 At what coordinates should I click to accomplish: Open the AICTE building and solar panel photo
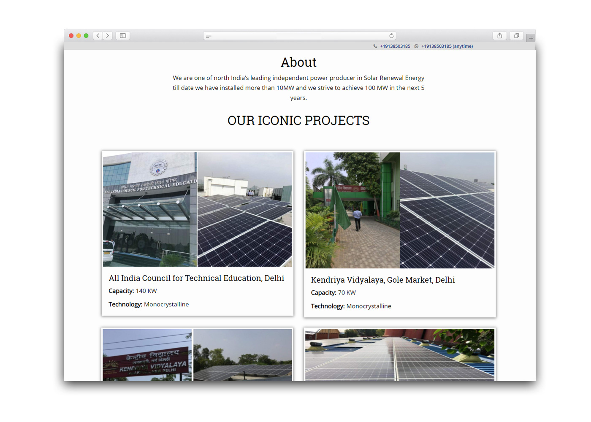pos(198,209)
